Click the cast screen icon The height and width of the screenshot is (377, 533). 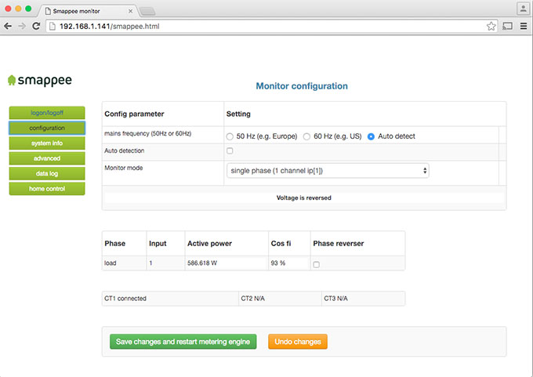point(507,26)
